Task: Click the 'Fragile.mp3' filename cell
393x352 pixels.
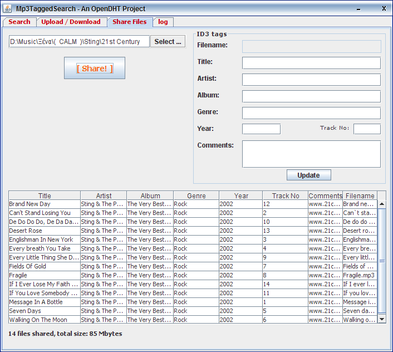Action: click(360, 275)
